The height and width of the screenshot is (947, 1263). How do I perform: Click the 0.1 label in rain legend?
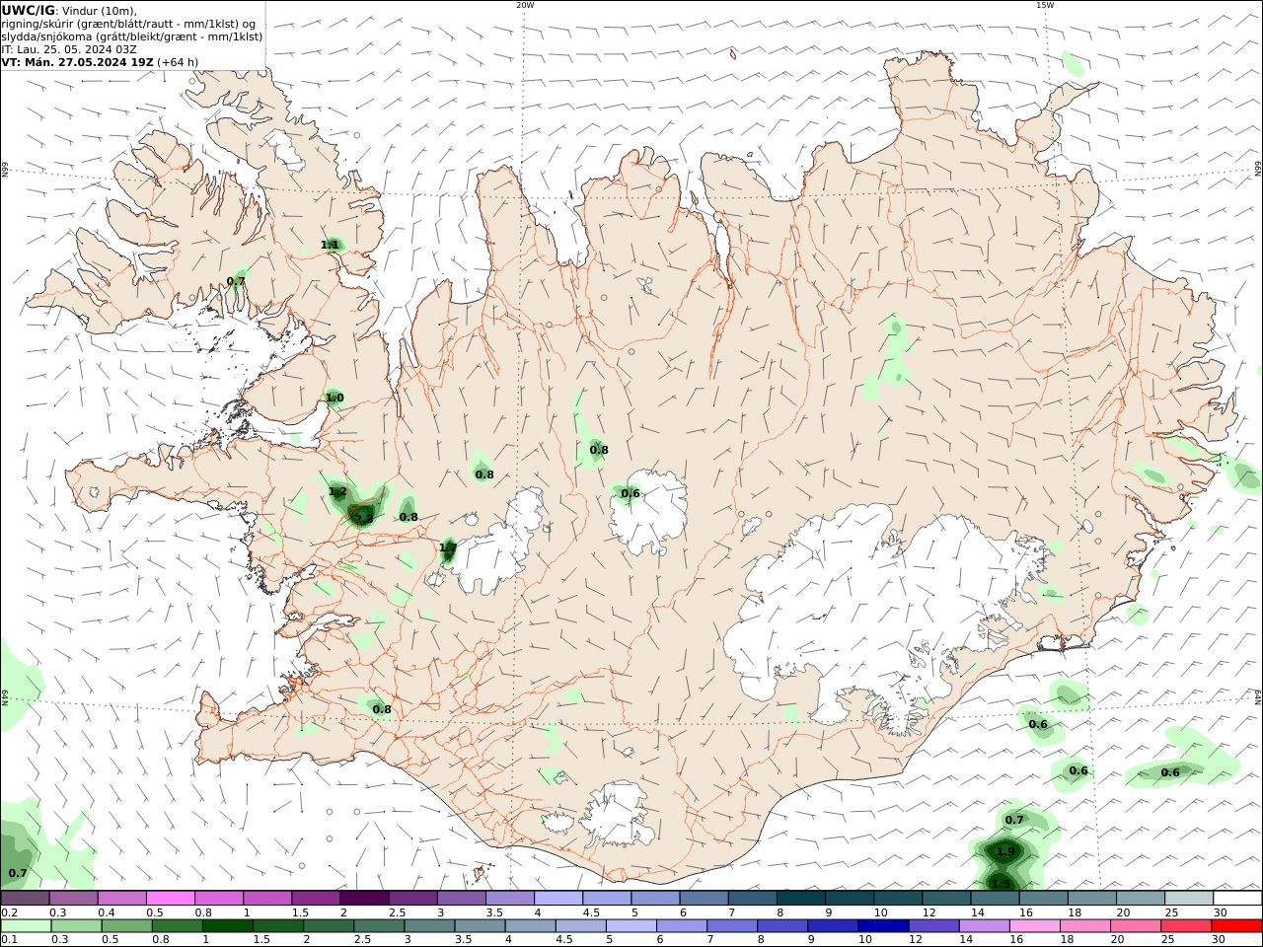coord(9,940)
